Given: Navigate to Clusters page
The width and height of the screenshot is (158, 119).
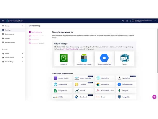Looking at the screenshot, I should (x=8, y=38).
